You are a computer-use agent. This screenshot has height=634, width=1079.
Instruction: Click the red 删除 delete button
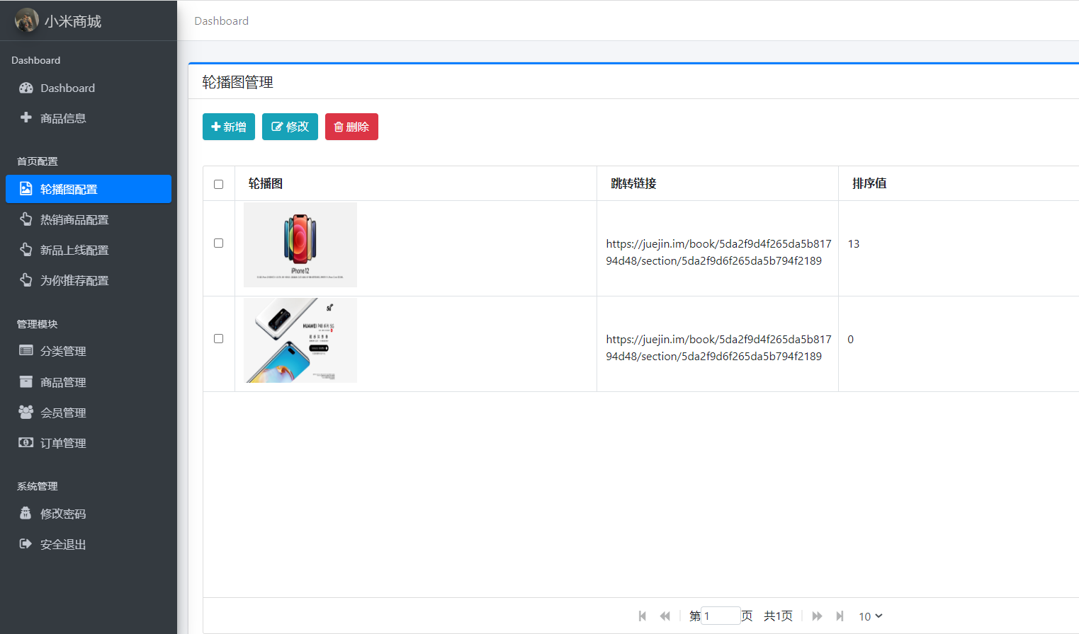351,127
